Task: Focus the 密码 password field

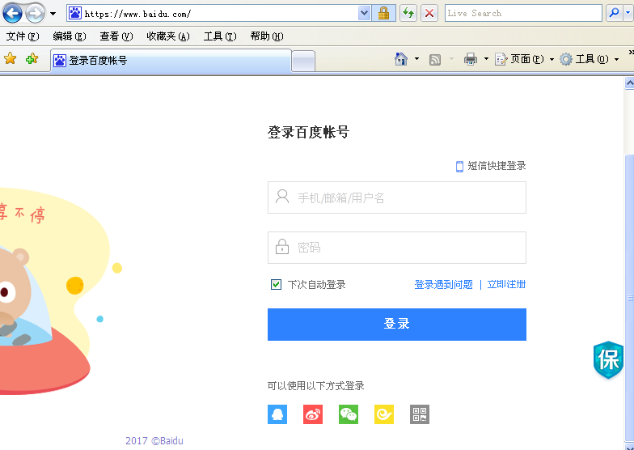Action: pos(396,248)
